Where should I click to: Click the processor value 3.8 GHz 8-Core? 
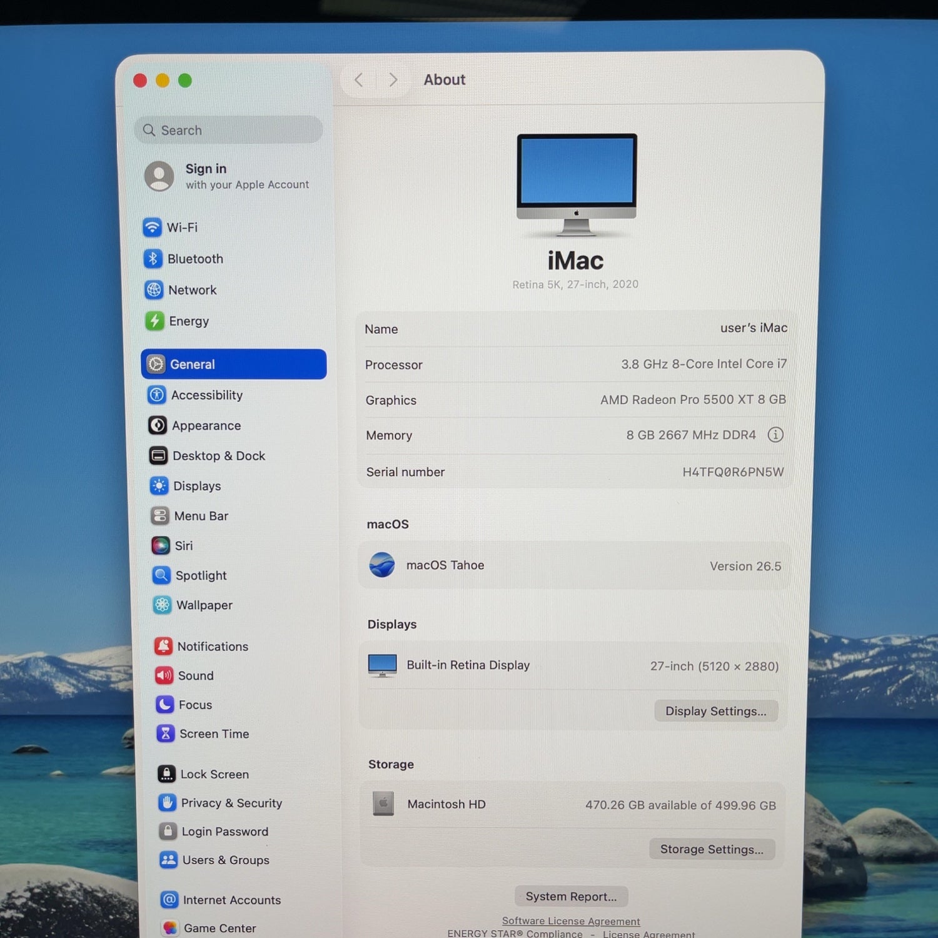point(703,364)
